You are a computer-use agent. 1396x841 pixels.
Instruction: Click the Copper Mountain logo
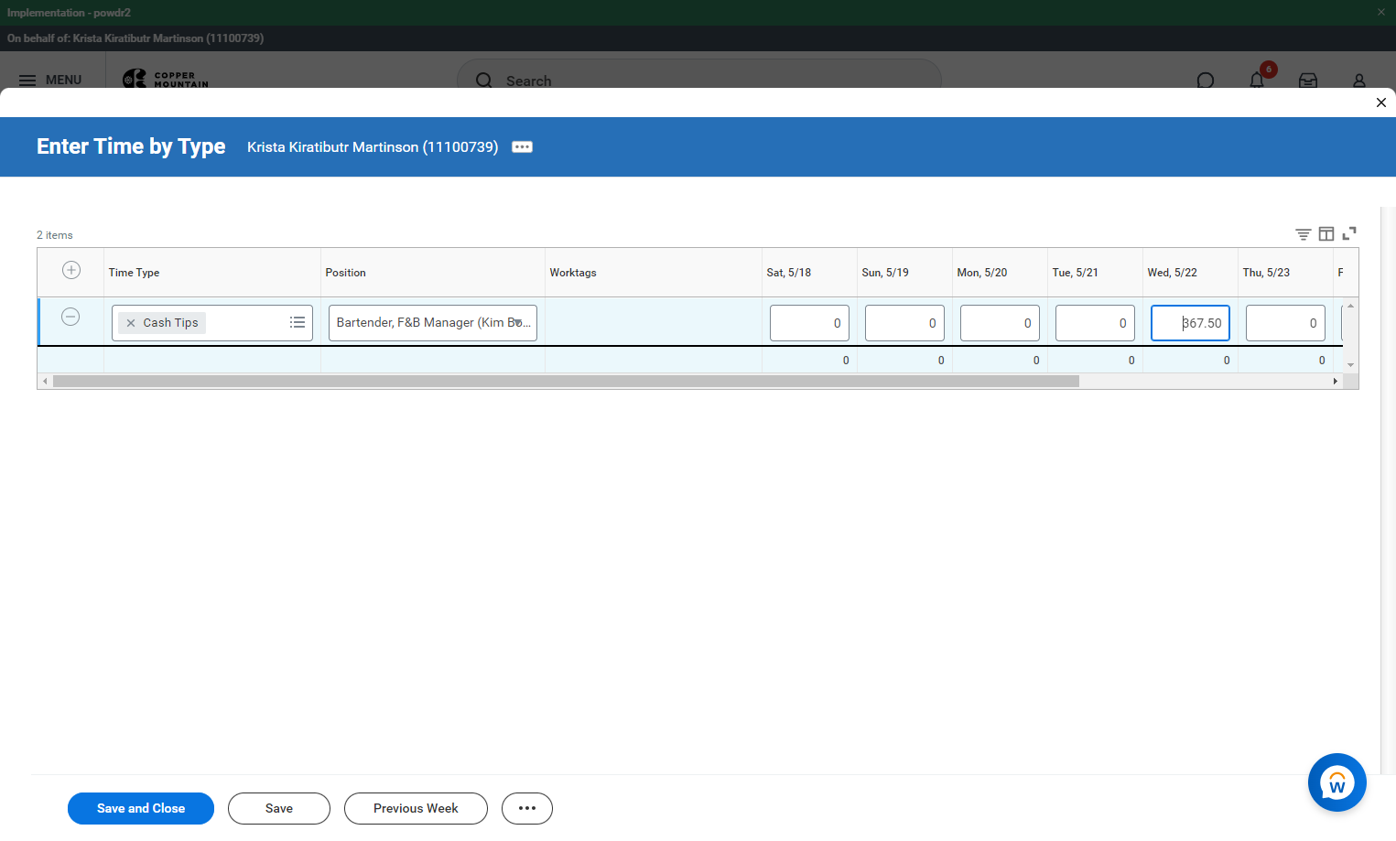coord(166,80)
